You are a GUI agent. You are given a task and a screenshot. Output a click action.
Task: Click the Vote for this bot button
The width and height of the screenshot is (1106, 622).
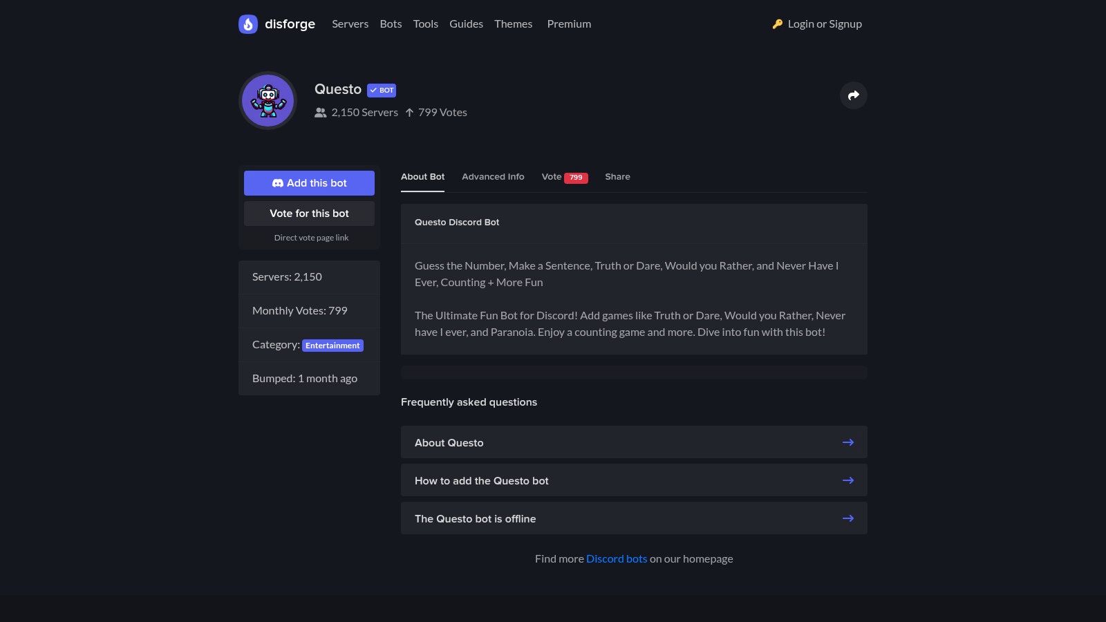[309, 213]
